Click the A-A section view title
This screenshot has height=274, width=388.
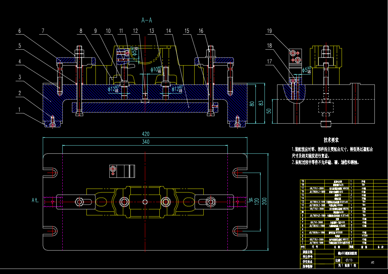[147, 20]
